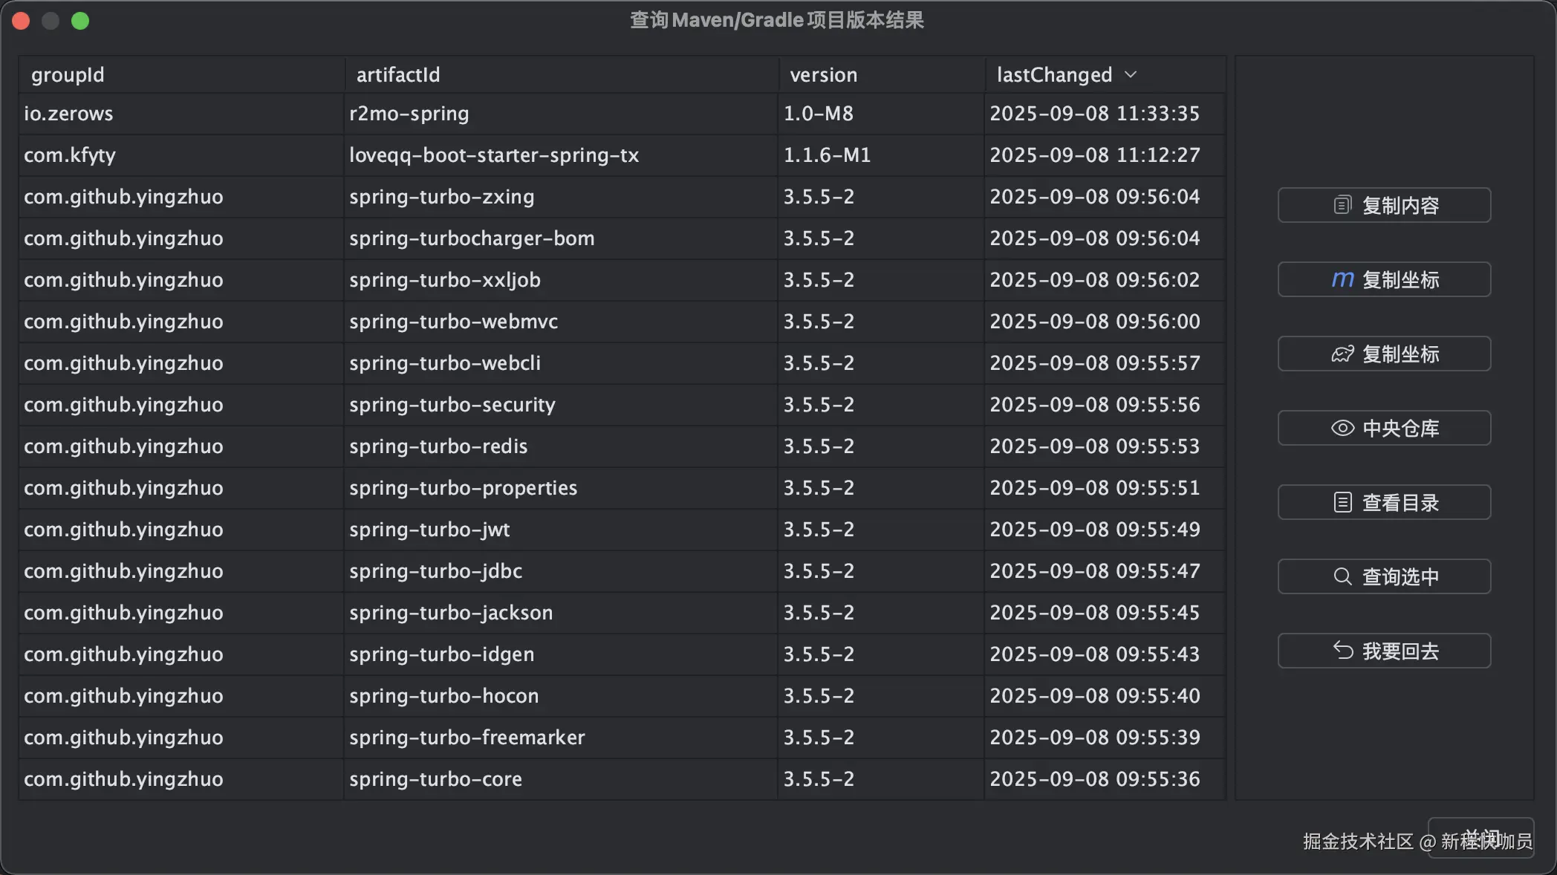
Task: Select the r2mo-spring row
Action: click(x=520, y=114)
